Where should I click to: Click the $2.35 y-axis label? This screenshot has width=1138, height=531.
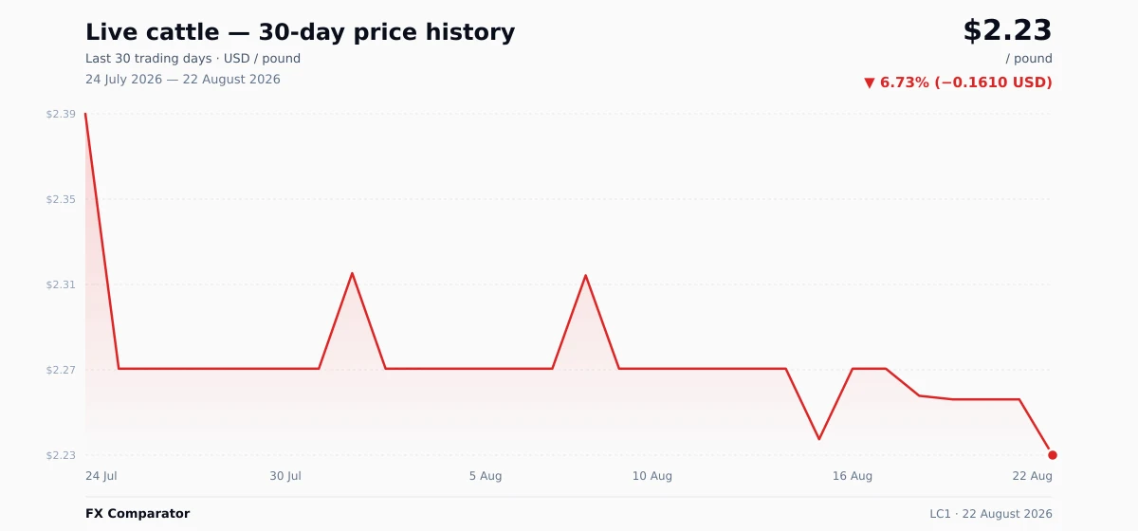(61, 199)
